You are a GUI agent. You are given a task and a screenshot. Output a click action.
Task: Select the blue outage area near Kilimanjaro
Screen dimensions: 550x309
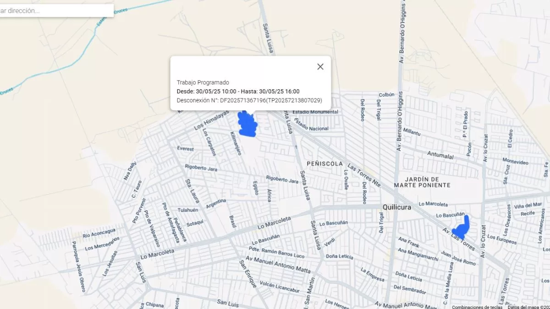[x=248, y=125]
